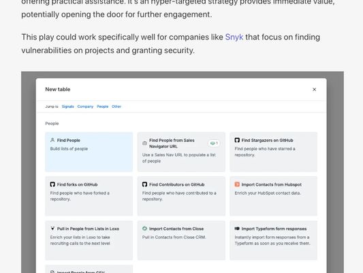Click the Typeform icon

coord(237,229)
